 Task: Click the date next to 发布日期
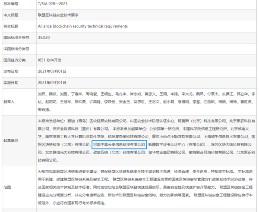click(52, 71)
